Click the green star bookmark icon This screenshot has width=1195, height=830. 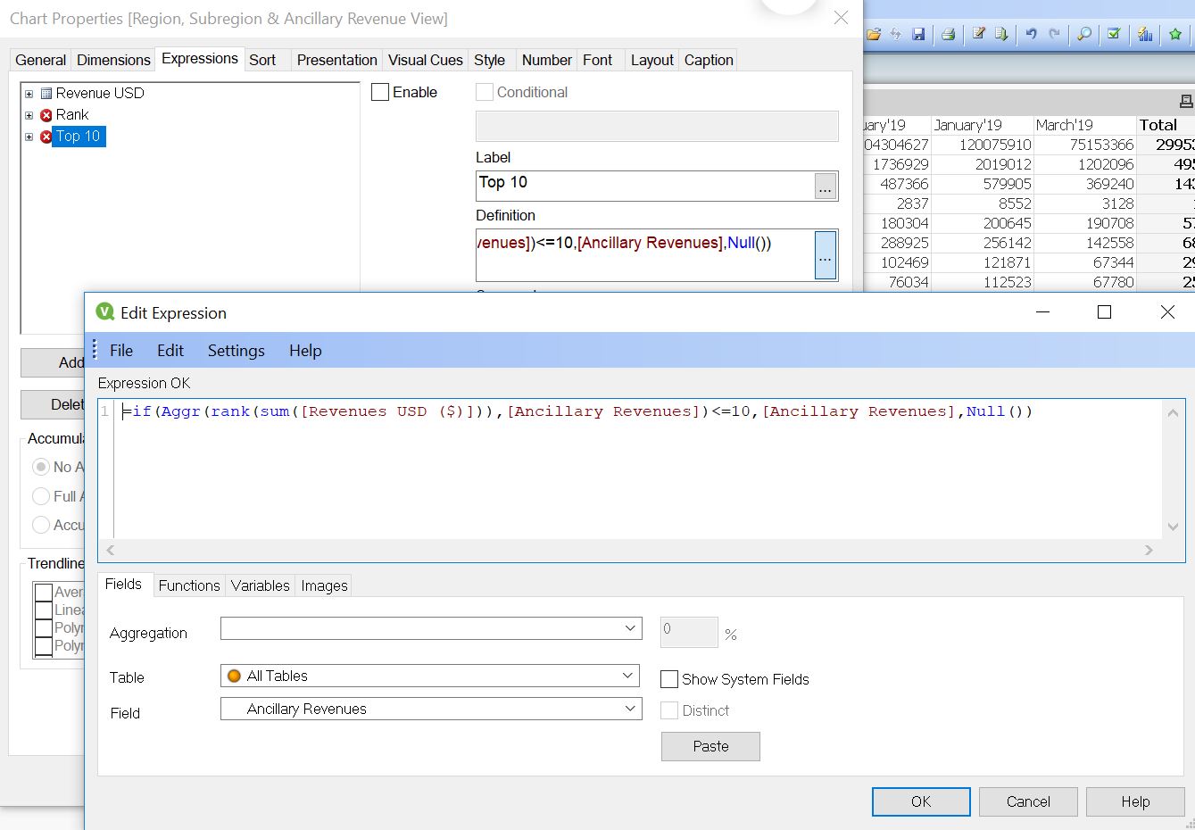coord(1175,34)
